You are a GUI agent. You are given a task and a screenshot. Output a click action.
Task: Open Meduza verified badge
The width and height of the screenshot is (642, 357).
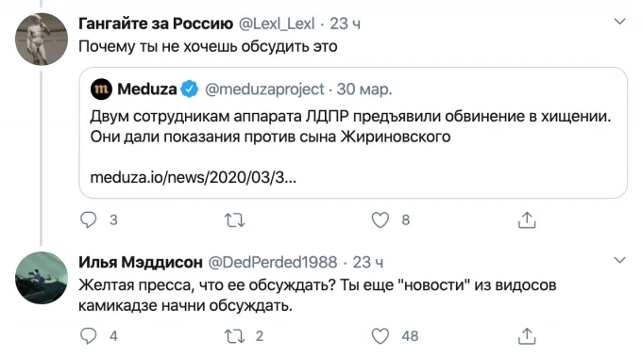coord(189,89)
